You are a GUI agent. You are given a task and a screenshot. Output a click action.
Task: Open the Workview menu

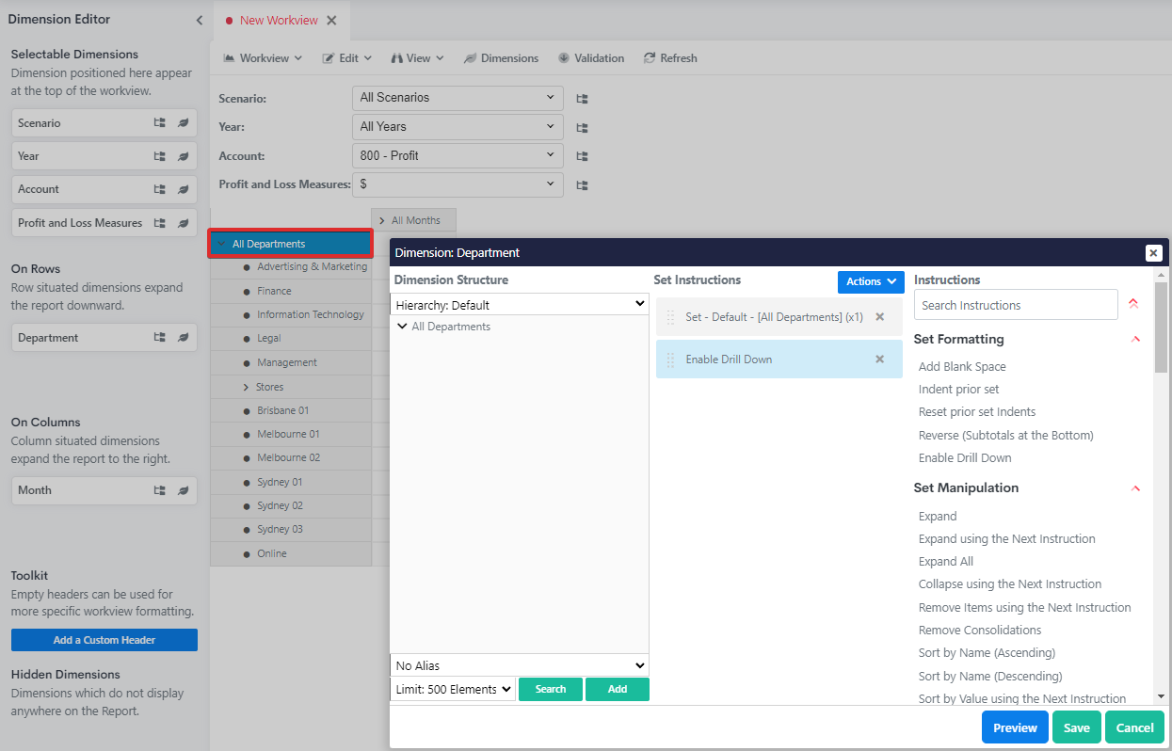pos(263,58)
